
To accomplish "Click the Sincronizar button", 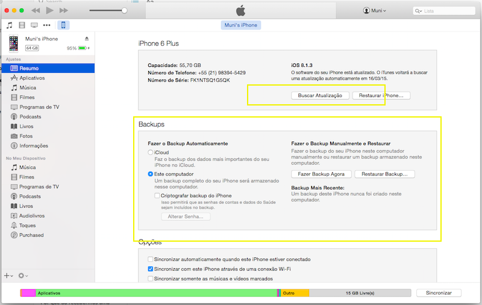I will 439,293.
